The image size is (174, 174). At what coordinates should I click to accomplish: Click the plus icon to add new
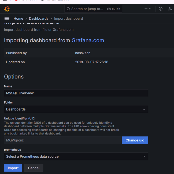pos(146,9)
